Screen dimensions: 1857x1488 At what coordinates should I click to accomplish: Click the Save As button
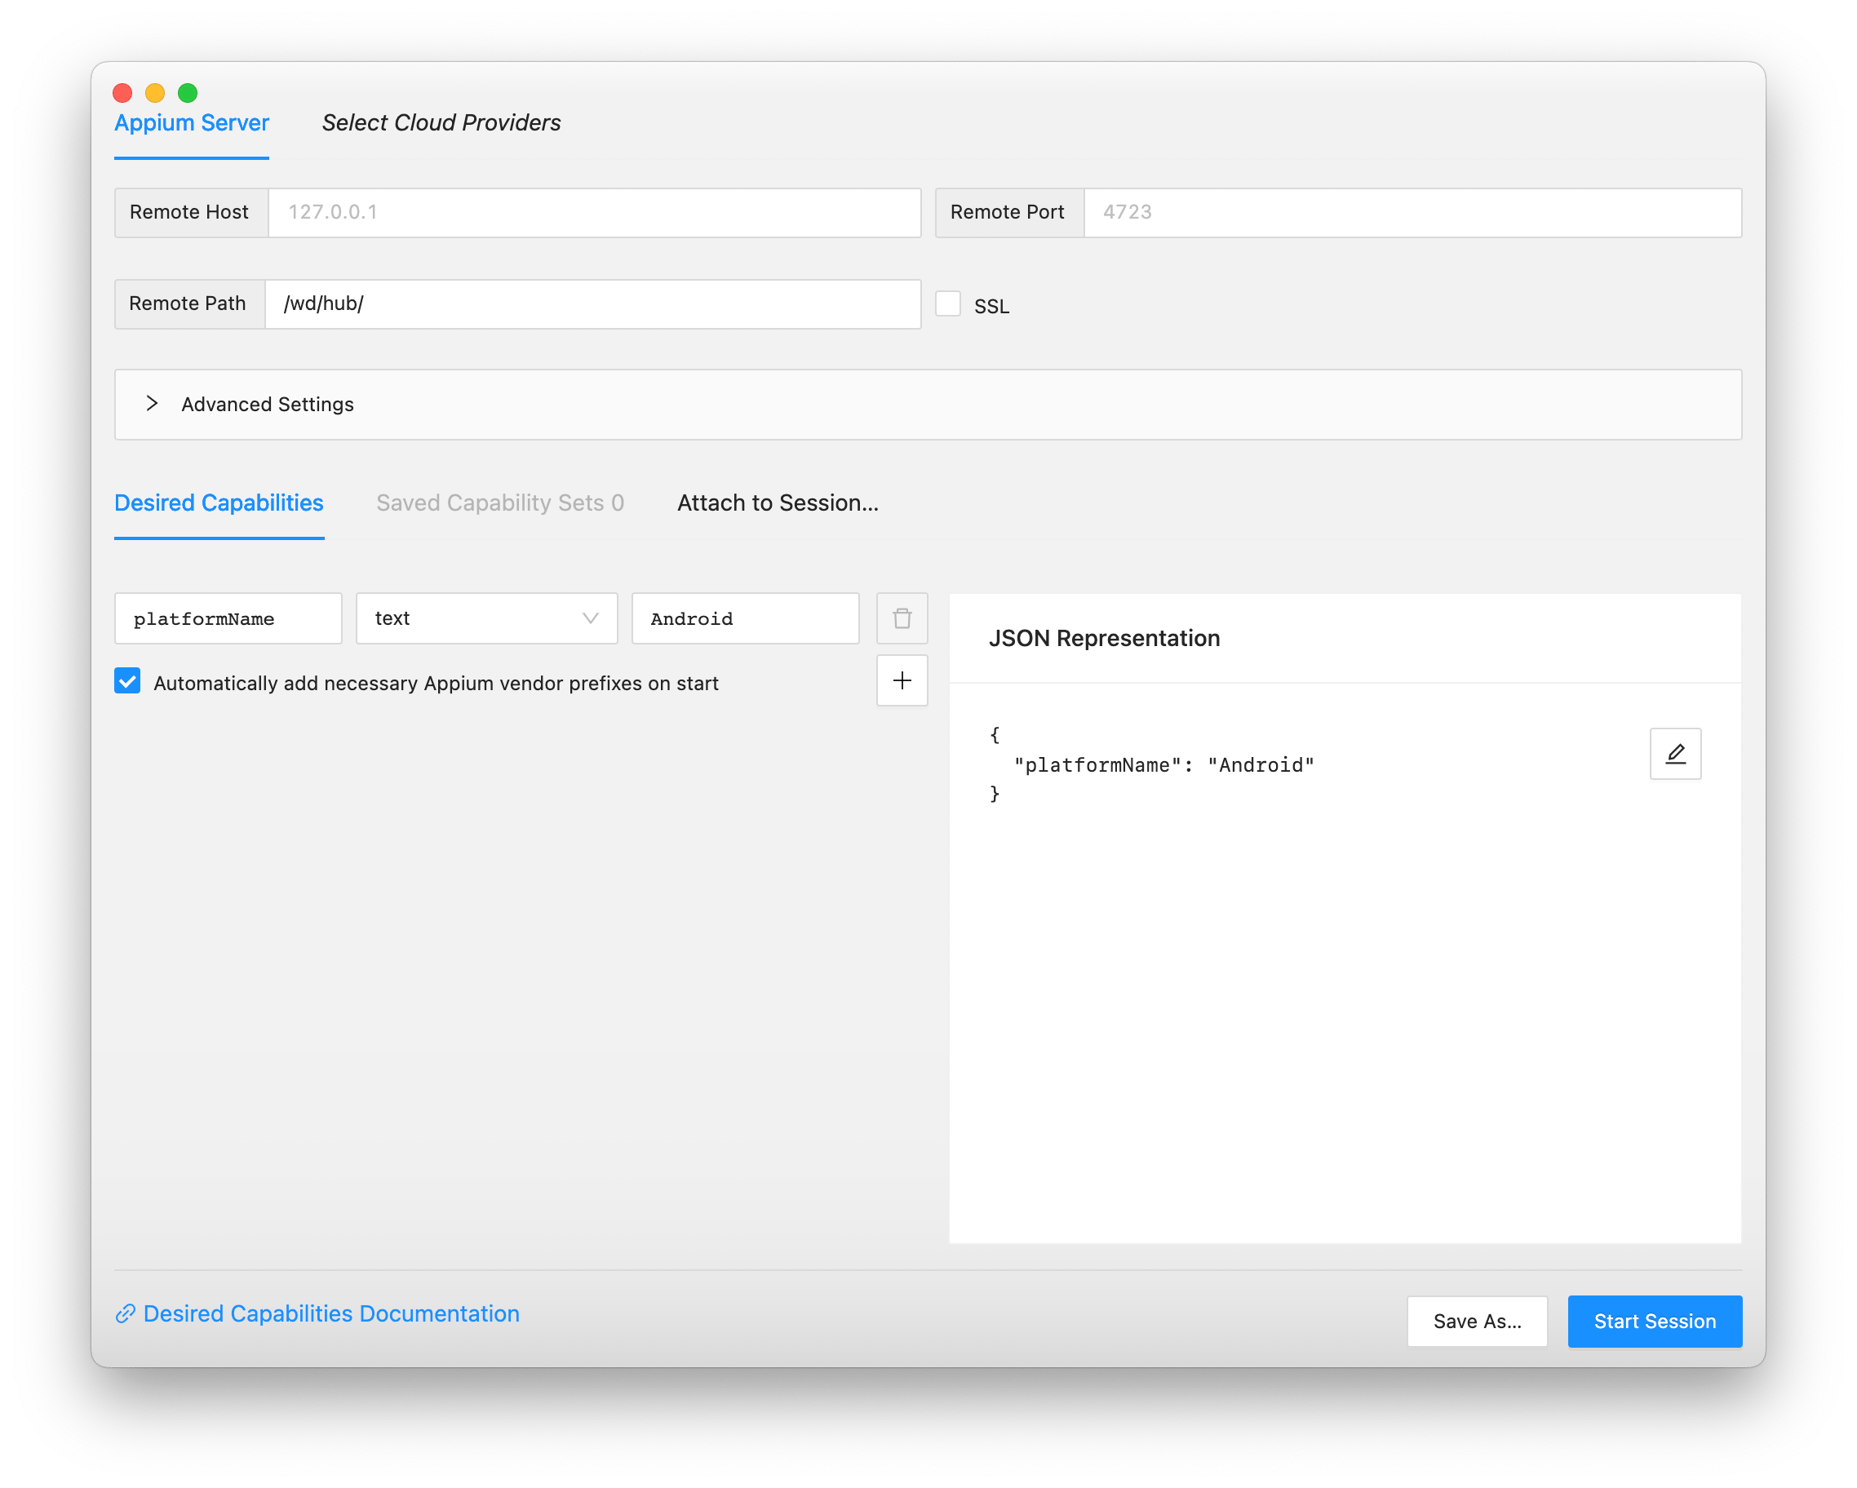point(1476,1321)
